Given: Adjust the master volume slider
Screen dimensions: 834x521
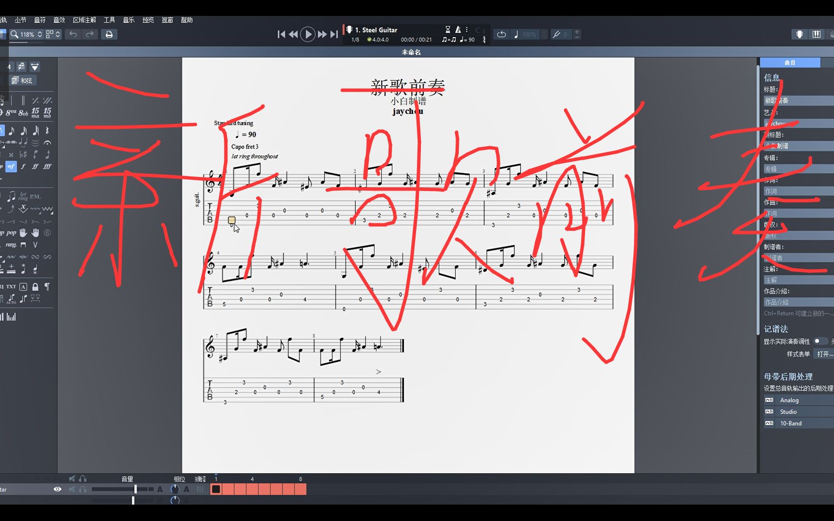Looking at the screenshot, I should (x=123, y=500).
